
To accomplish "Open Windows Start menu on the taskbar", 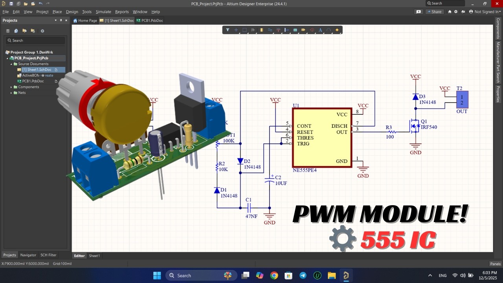I will tap(157, 276).
